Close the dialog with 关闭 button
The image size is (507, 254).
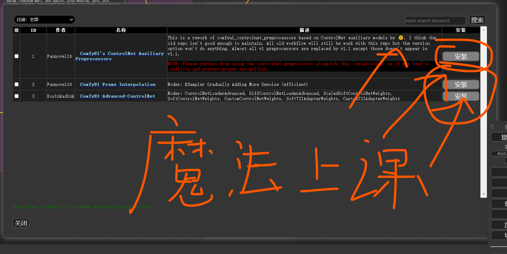click(21, 223)
